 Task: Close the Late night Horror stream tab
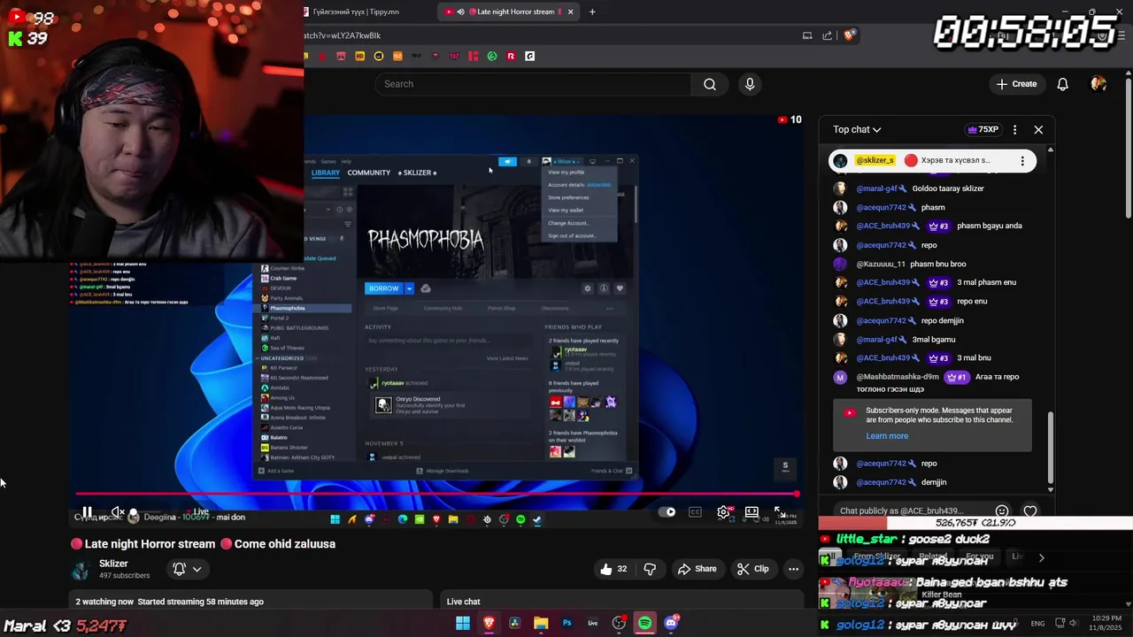pyautogui.click(x=571, y=12)
